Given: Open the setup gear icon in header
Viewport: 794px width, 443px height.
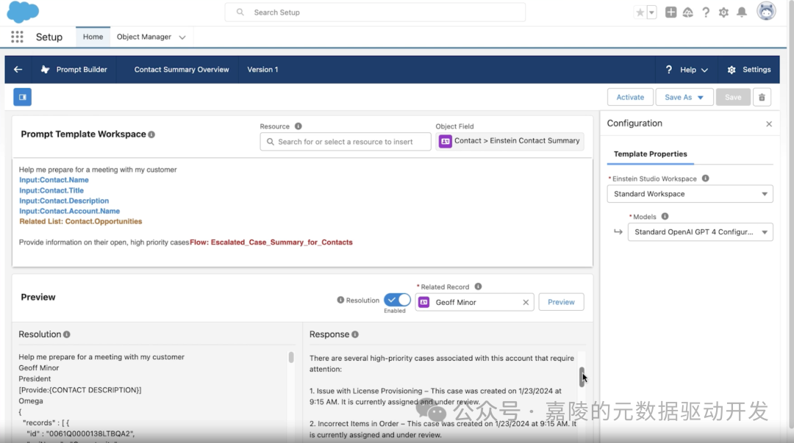Looking at the screenshot, I should [723, 12].
